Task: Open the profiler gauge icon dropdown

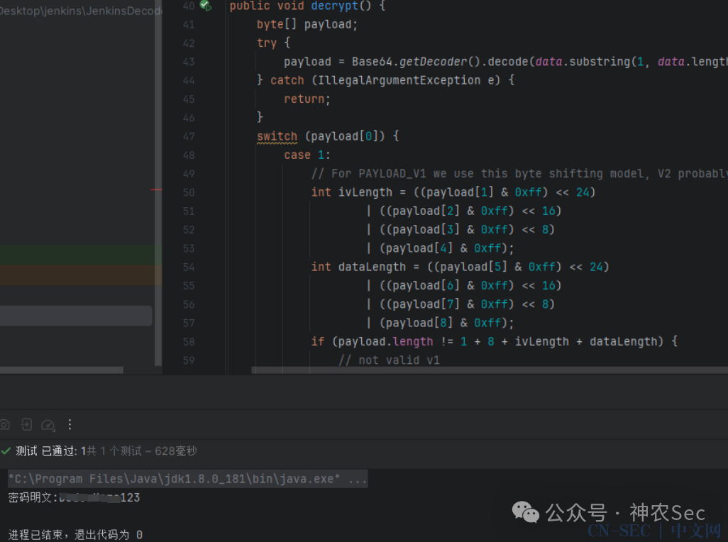Action: coord(48,425)
